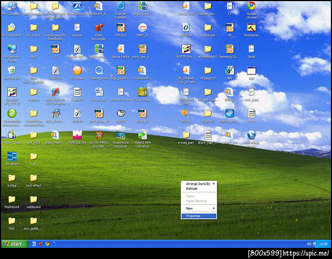Open the FONTSUD-04 icon
332x259 pixels.
[x=77, y=137]
